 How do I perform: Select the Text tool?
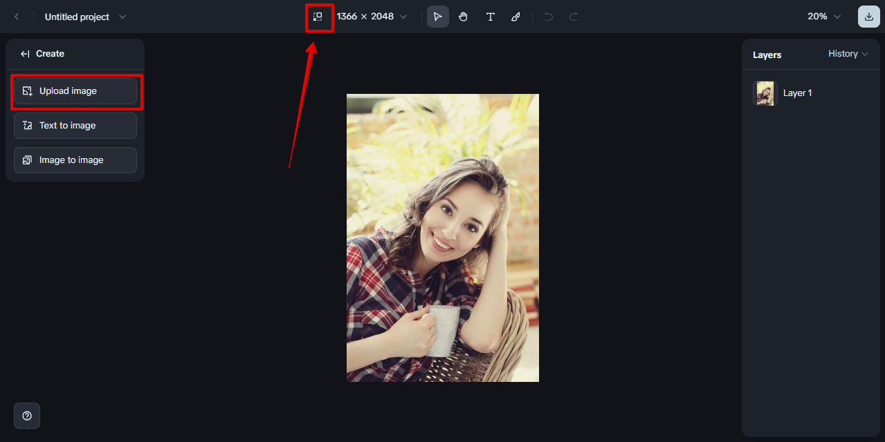[x=490, y=17]
